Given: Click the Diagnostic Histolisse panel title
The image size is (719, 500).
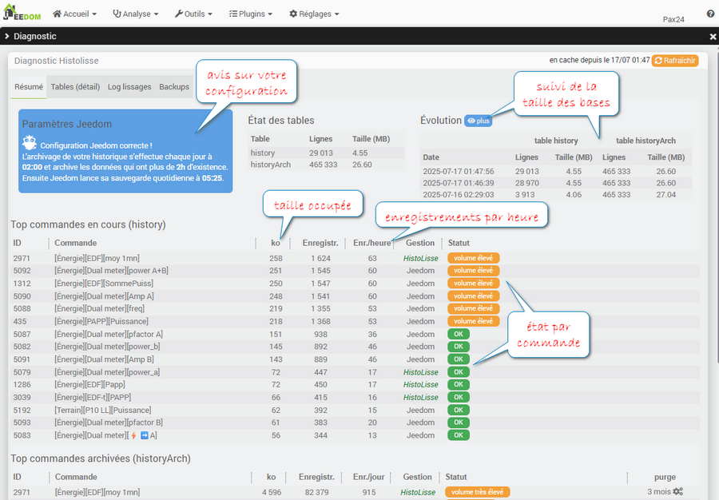Looking at the screenshot, I should point(57,61).
